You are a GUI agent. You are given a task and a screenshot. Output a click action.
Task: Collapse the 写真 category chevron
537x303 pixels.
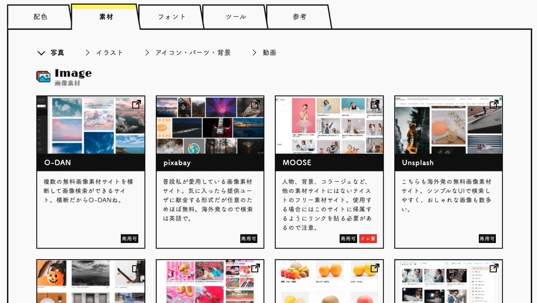[x=41, y=53]
